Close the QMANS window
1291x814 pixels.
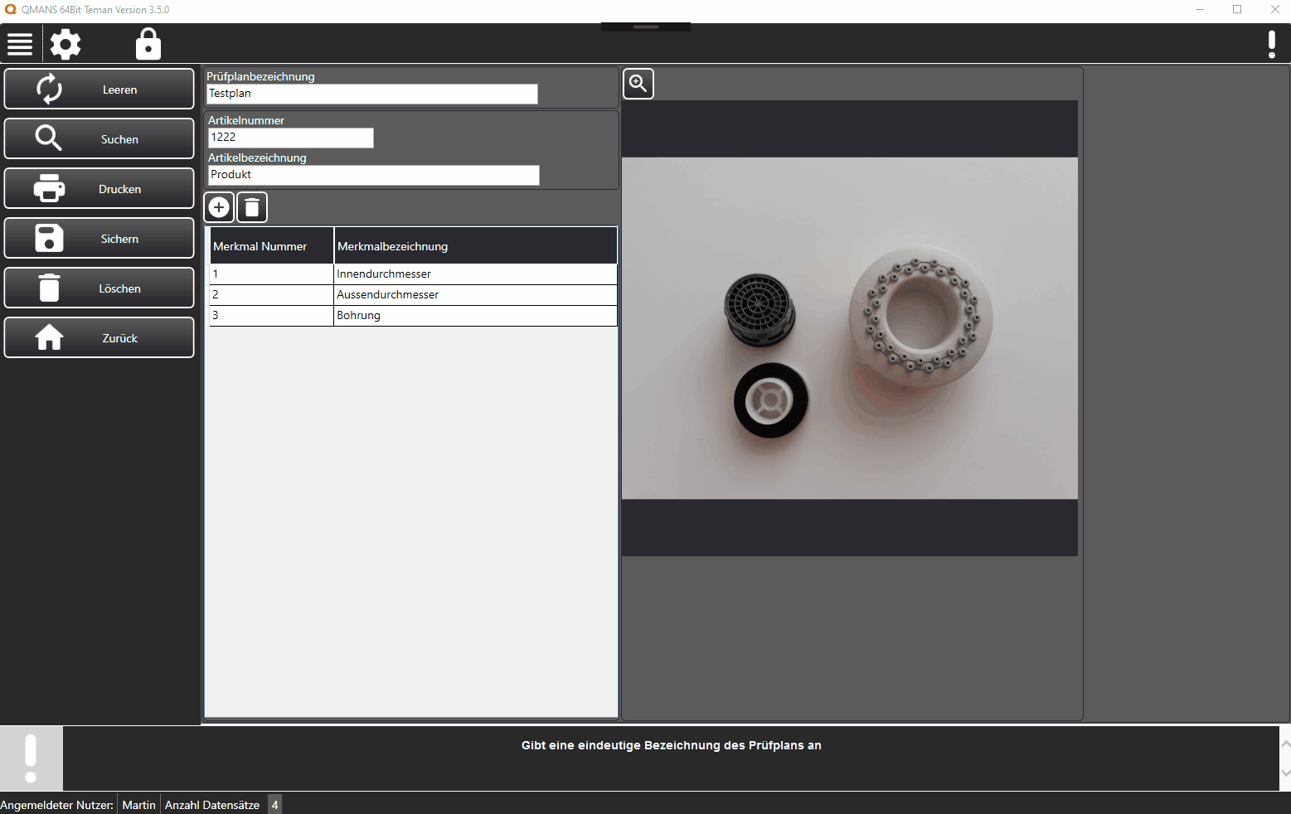[1274, 10]
